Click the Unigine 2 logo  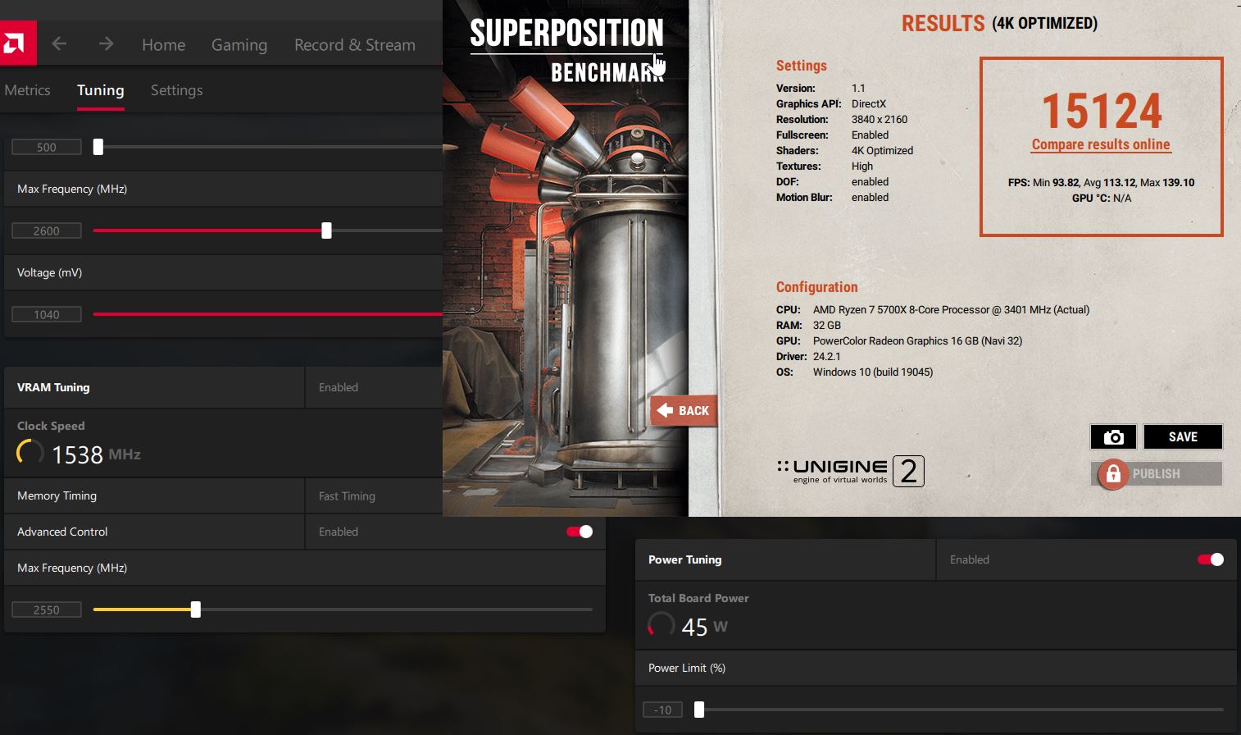click(x=850, y=471)
